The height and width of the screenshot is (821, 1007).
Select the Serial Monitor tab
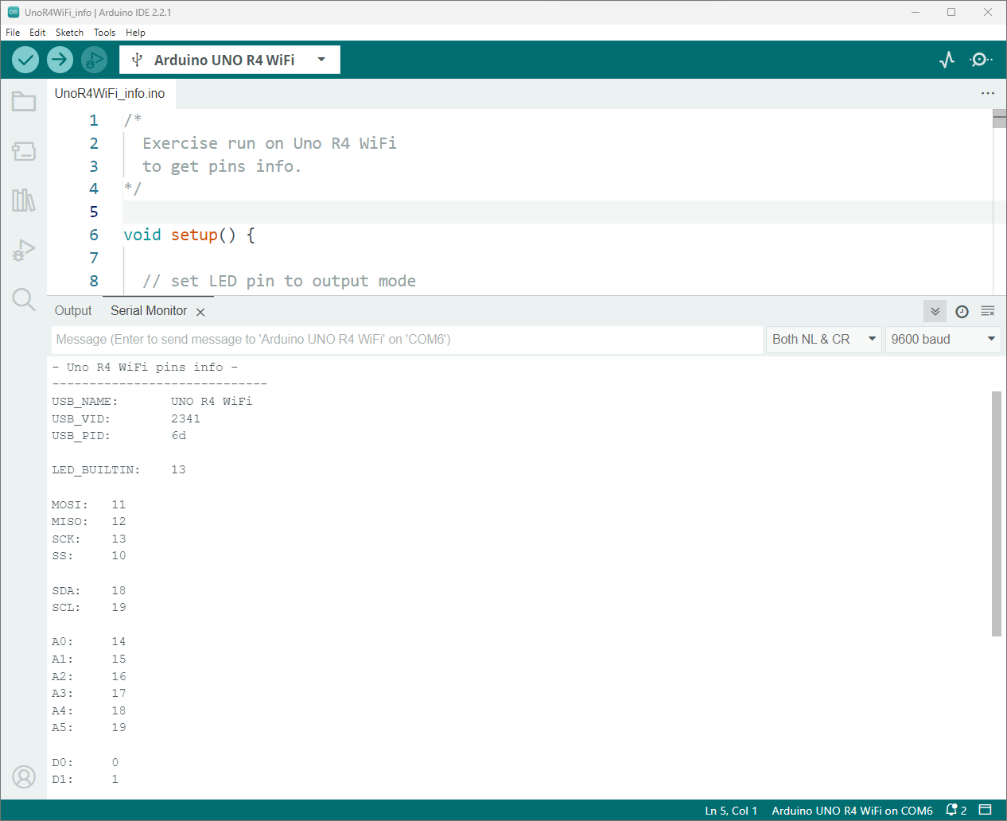click(149, 311)
